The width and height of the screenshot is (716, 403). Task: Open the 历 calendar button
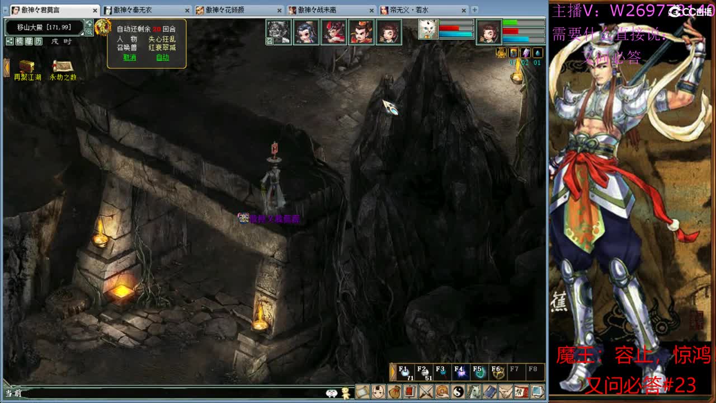tap(38, 41)
